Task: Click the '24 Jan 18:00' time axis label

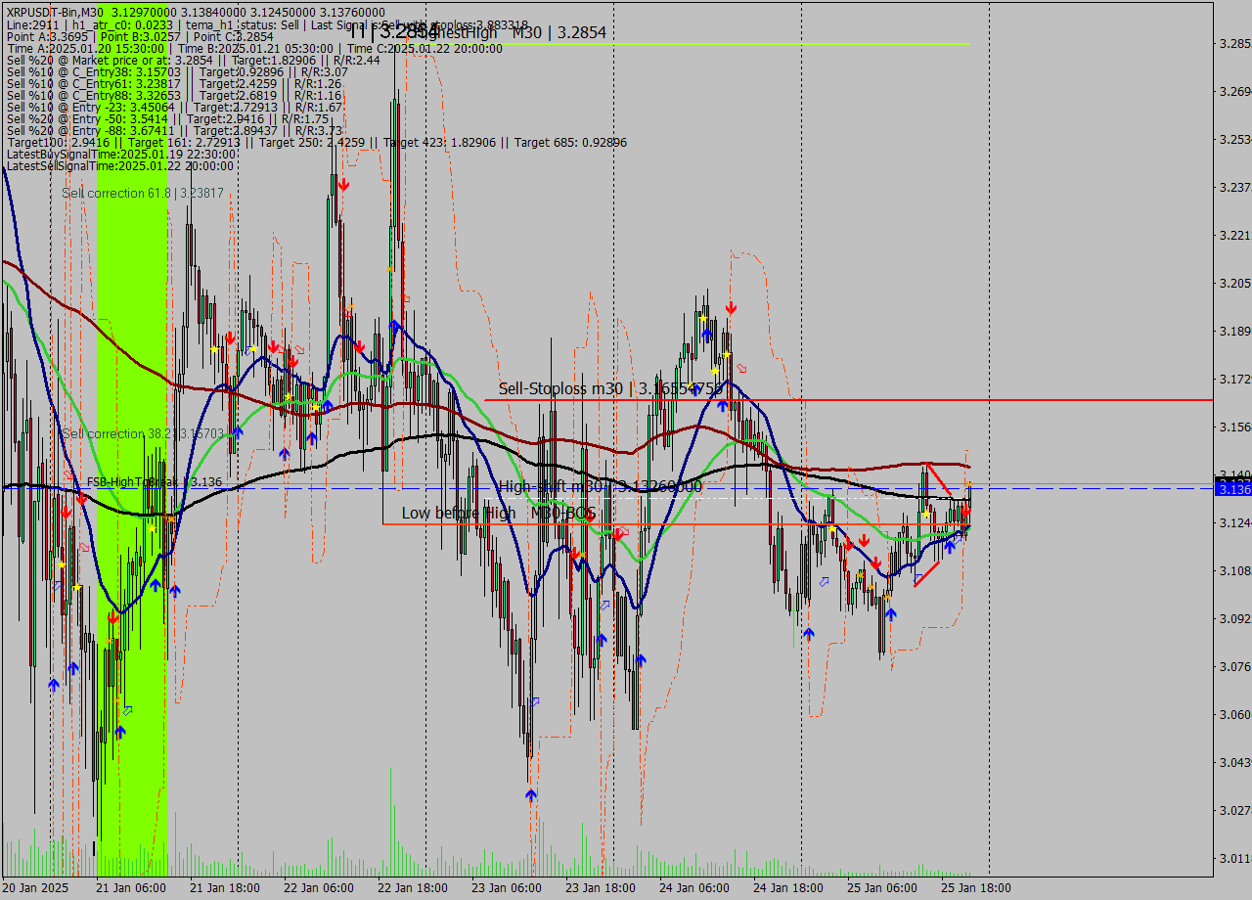Action: [x=788, y=888]
